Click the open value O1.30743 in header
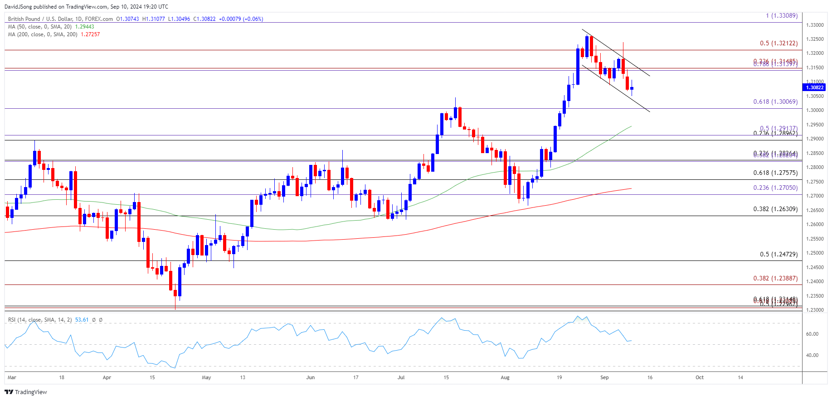Viewport: 832px width, 400px height. [127, 19]
